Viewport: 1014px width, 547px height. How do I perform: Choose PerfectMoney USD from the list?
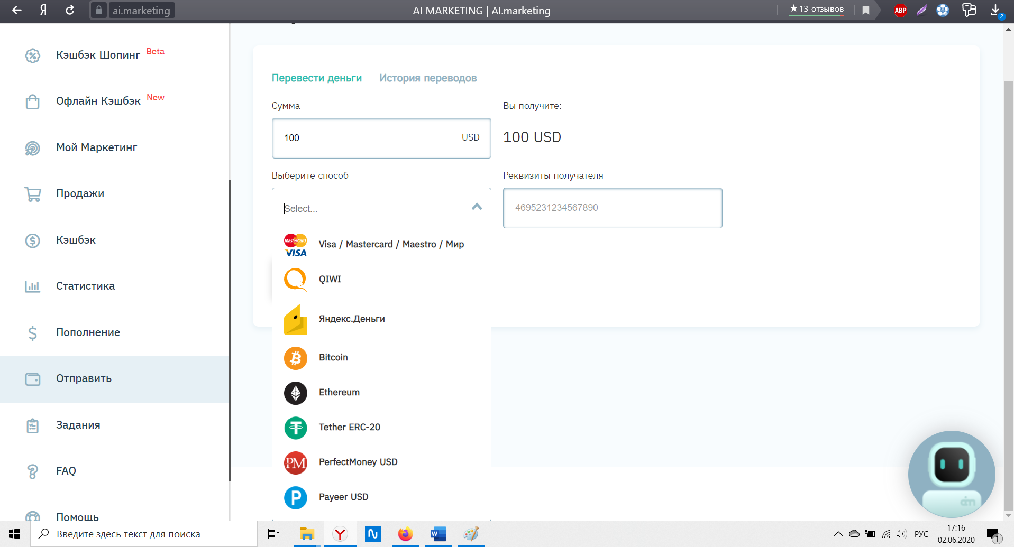[381, 462]
